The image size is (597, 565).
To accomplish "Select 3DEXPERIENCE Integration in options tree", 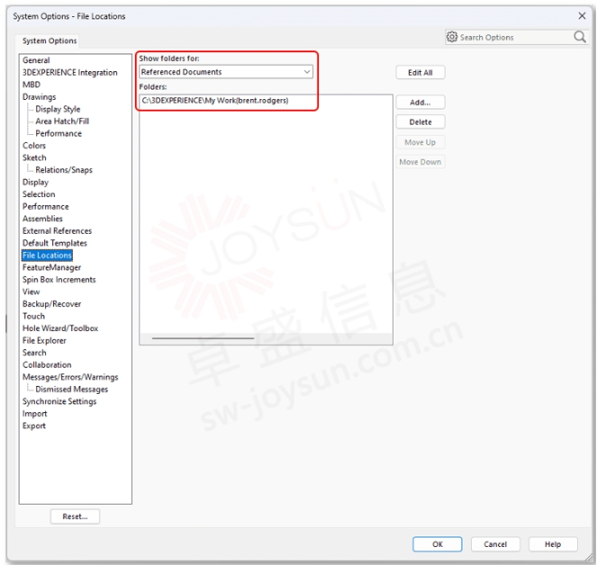I will click(70, 72).
